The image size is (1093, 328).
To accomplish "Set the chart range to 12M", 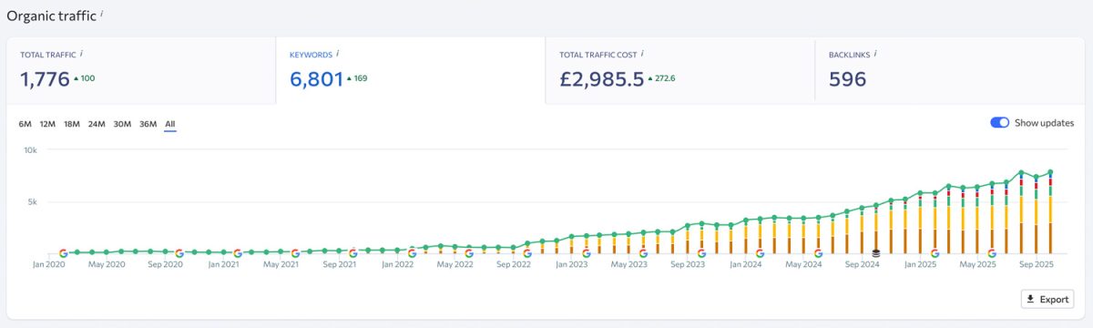I will point(47,124).
